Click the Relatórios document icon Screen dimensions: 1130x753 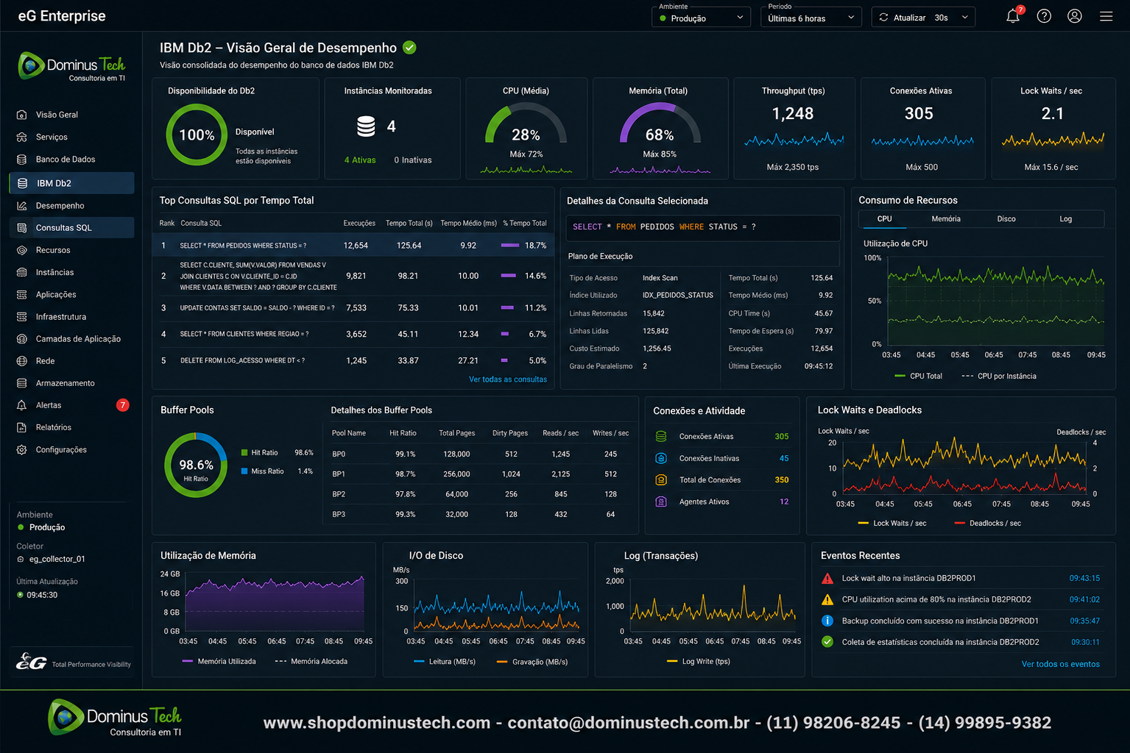[x=22, y=427]
